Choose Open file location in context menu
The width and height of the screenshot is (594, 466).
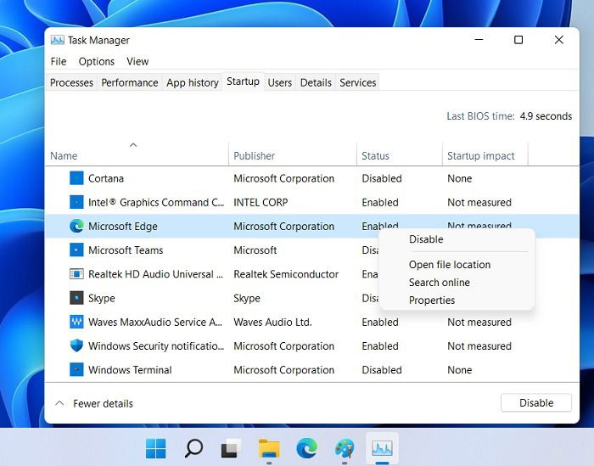(x=450, y=265)
